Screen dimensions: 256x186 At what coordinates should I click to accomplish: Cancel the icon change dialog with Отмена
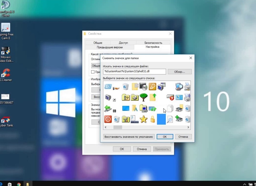183,137
